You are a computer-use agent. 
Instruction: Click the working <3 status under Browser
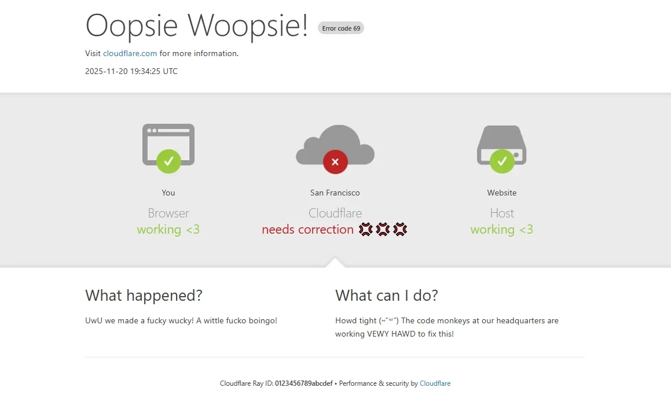click(168, 230)
